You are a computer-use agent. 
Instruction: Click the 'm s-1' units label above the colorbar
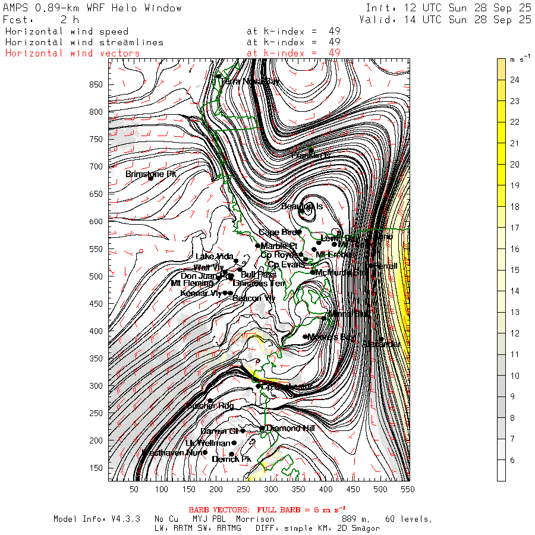point(520,59)
